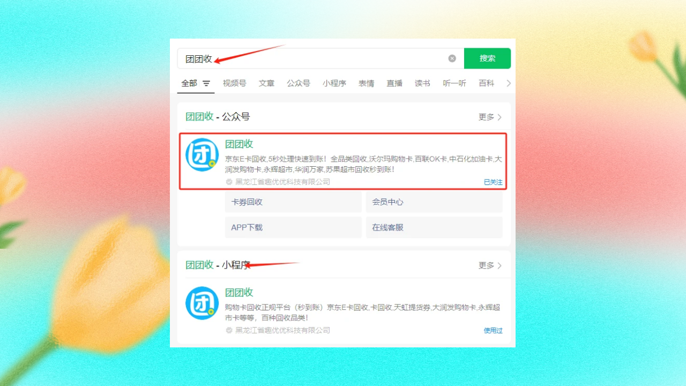This screenshot has width=686, height=386.
Task: Open the 会员中心 menu entry
Action: (434, 202)
